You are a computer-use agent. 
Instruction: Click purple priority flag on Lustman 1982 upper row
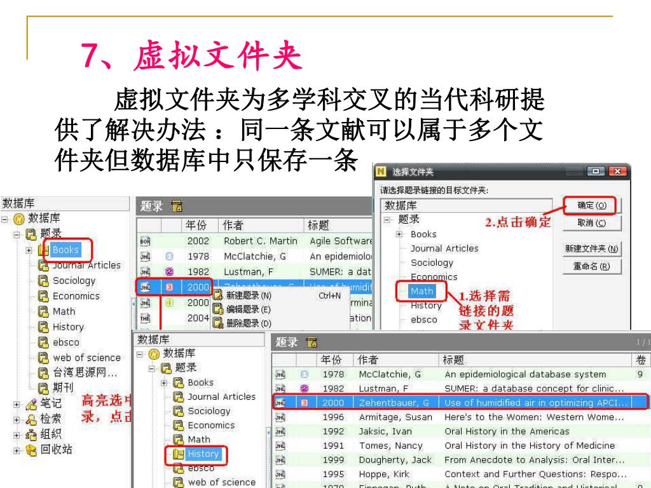coord(169,272)
